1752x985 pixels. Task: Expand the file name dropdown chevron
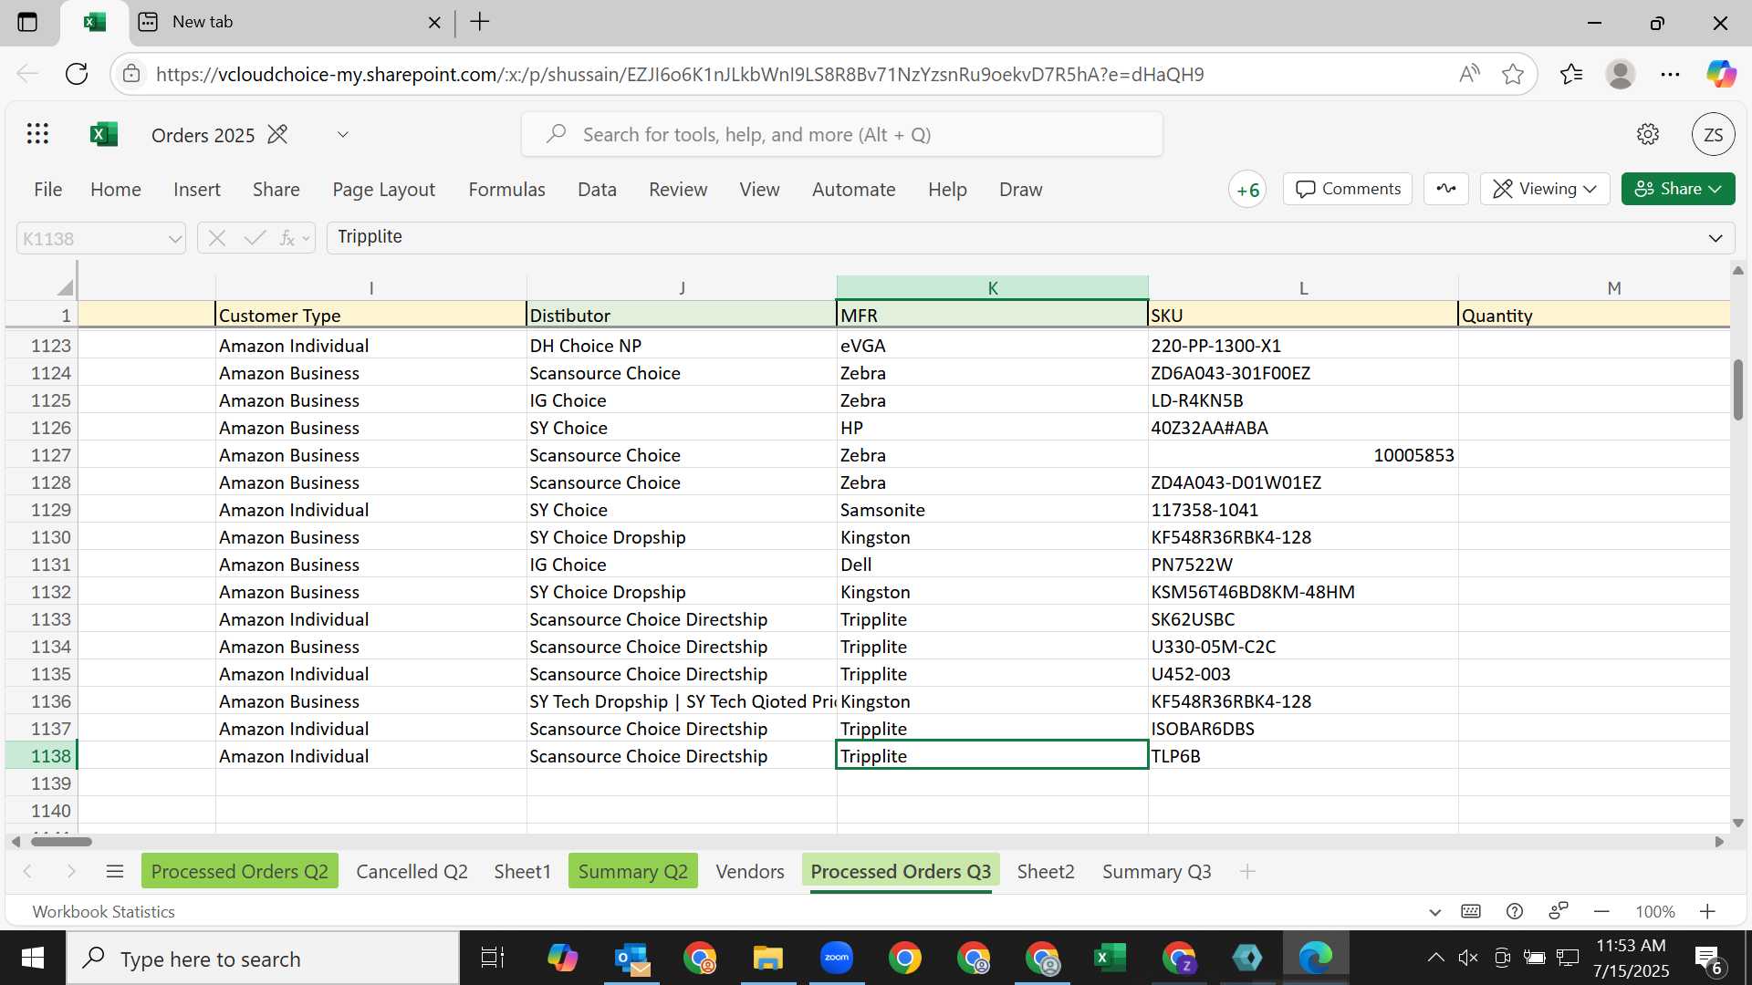pos(342,134)
